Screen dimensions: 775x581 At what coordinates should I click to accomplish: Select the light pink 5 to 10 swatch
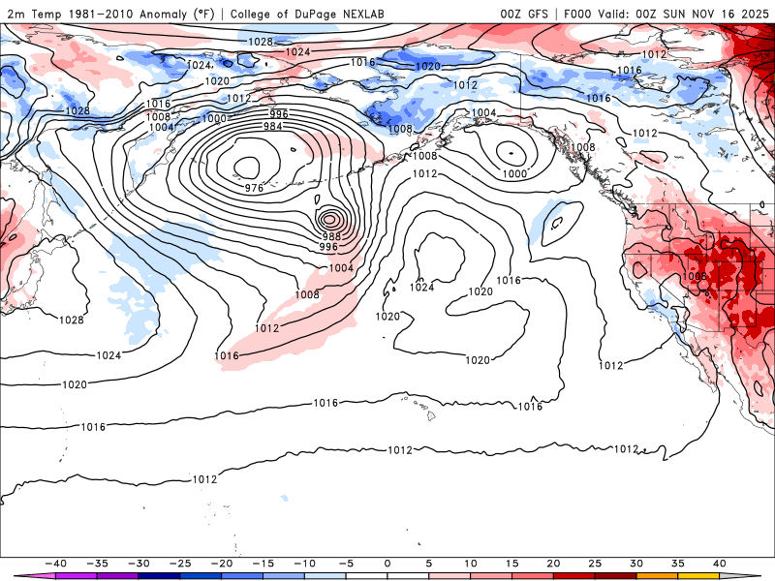[x=449, y=576]
